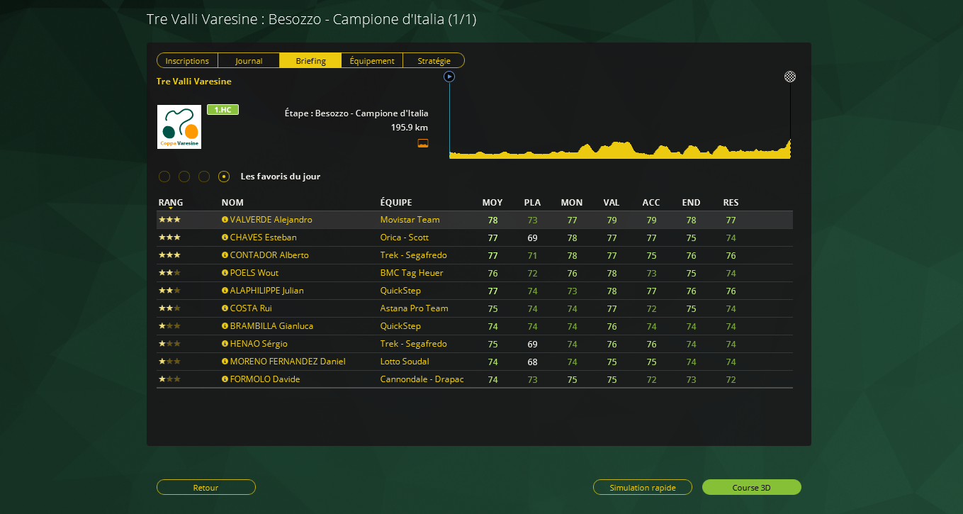
Task: Click rider name HENAO Sérgio
Action: point(259,344)
